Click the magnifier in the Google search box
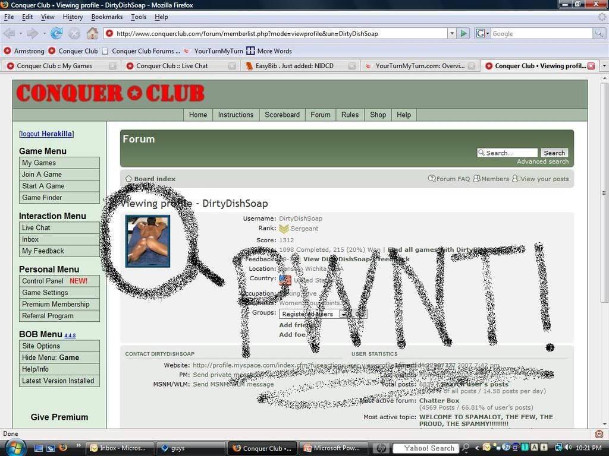 tap(598, 34)
